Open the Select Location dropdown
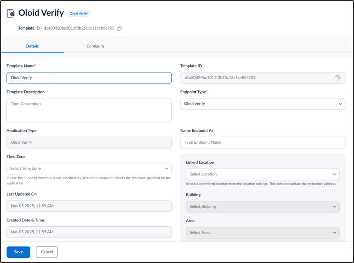The image size is (354, 263). coord(263,174)
